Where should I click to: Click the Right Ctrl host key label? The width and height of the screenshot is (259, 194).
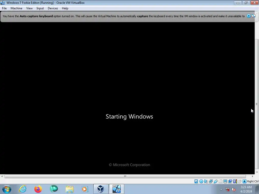coord(253,181)
